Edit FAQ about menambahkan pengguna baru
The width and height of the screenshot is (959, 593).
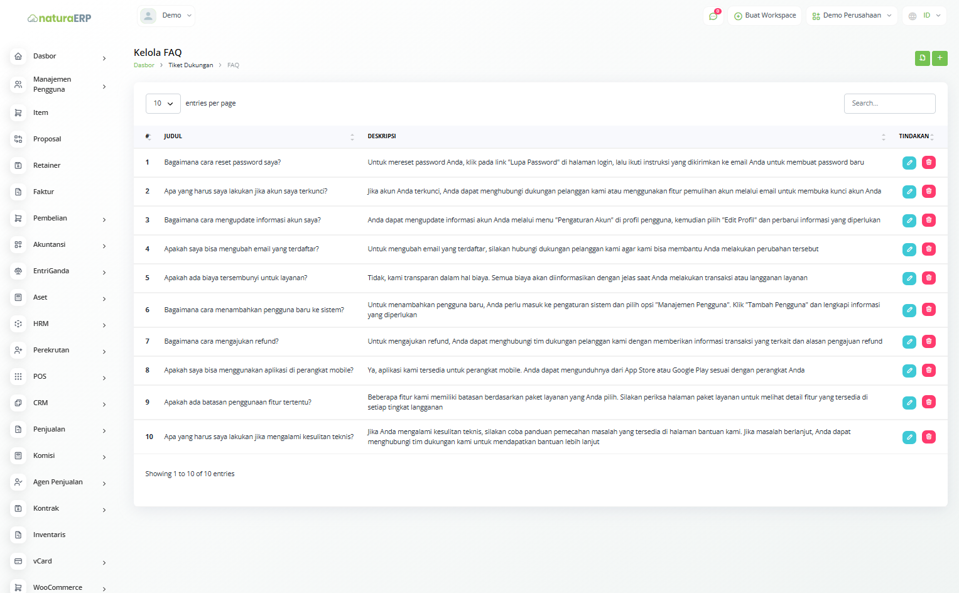coord(909,310)
